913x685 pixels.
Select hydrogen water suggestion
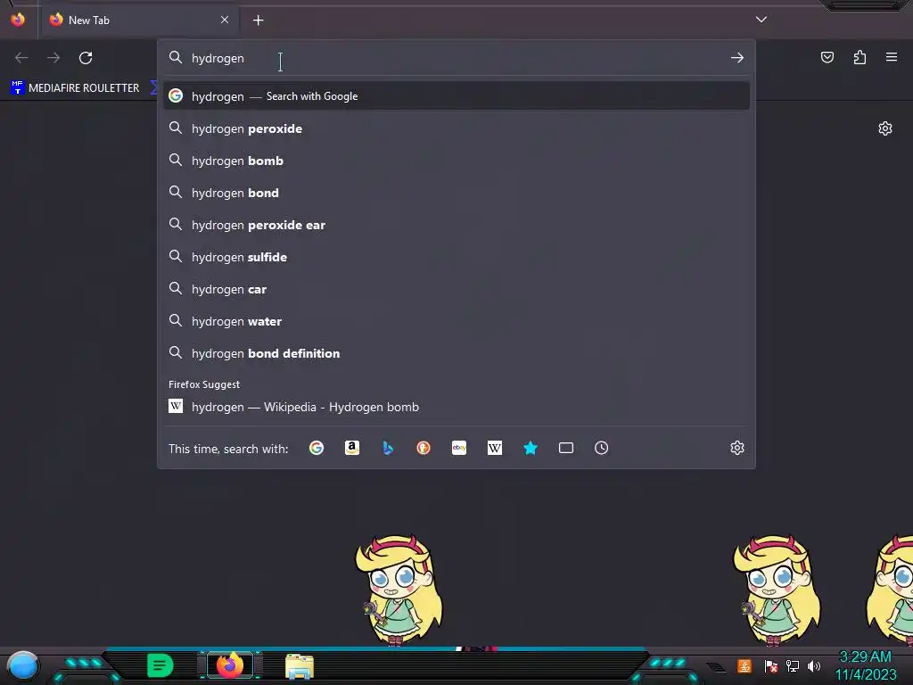pyautogui.click(x=456, y=321)
